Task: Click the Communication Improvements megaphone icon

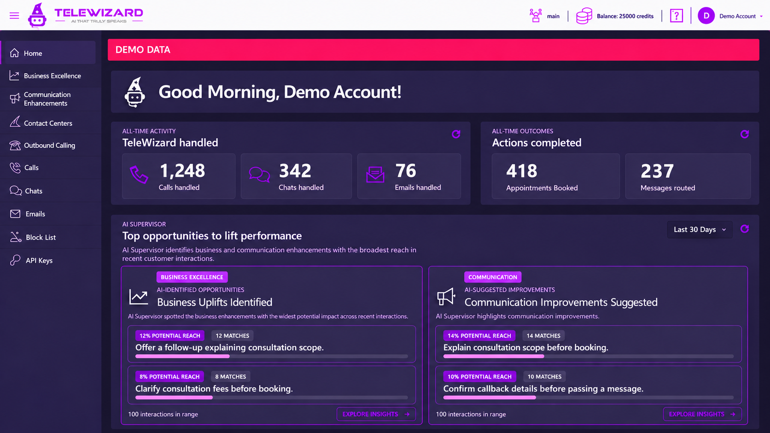Action: click(x=446, y=297)
